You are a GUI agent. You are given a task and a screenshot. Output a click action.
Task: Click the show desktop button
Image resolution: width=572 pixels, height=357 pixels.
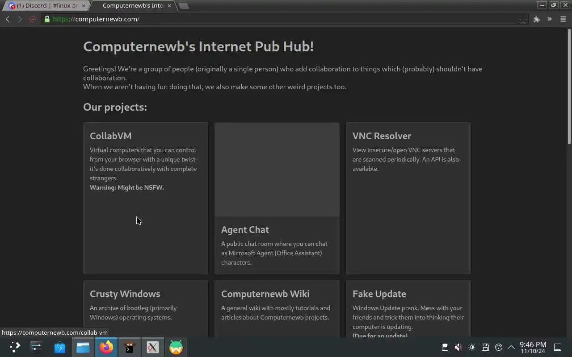[558, 347]
